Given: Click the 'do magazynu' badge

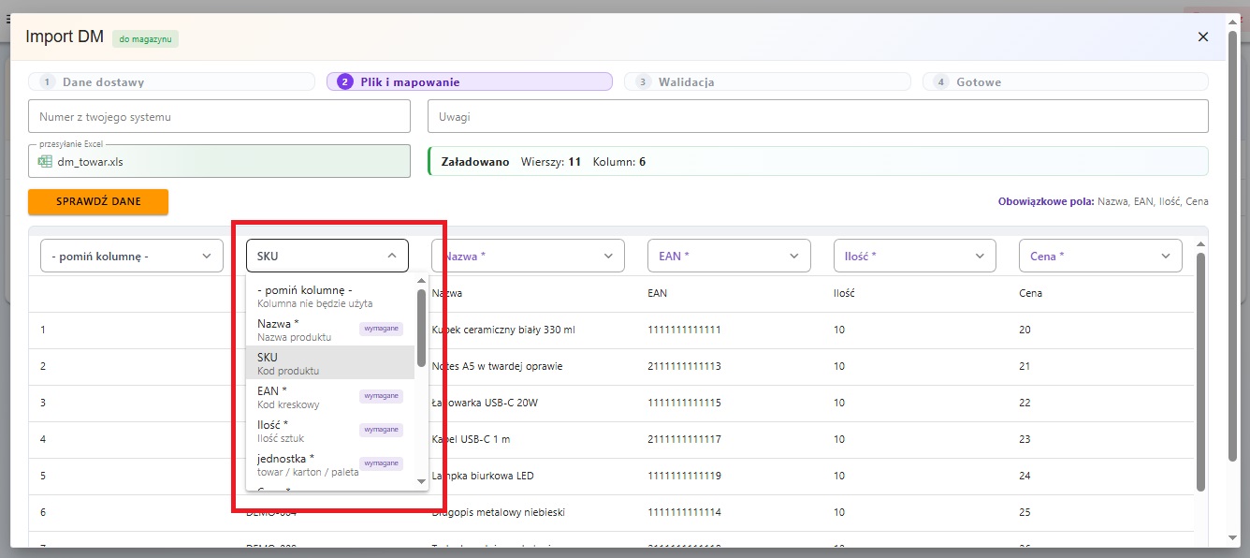Looking at the screenshot, I should (146, 38).
